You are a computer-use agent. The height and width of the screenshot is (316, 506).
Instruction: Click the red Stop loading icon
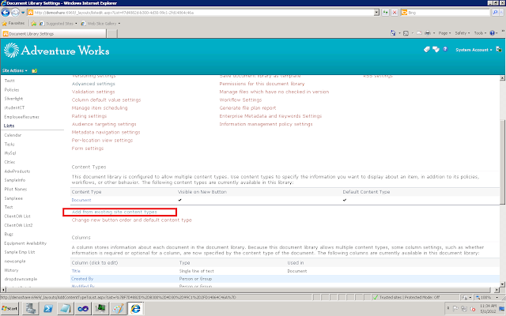tap(395, 13)
